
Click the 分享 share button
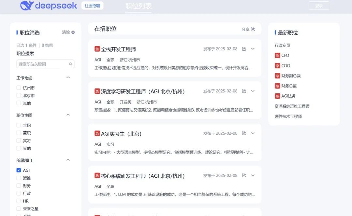tap(248, 29)
